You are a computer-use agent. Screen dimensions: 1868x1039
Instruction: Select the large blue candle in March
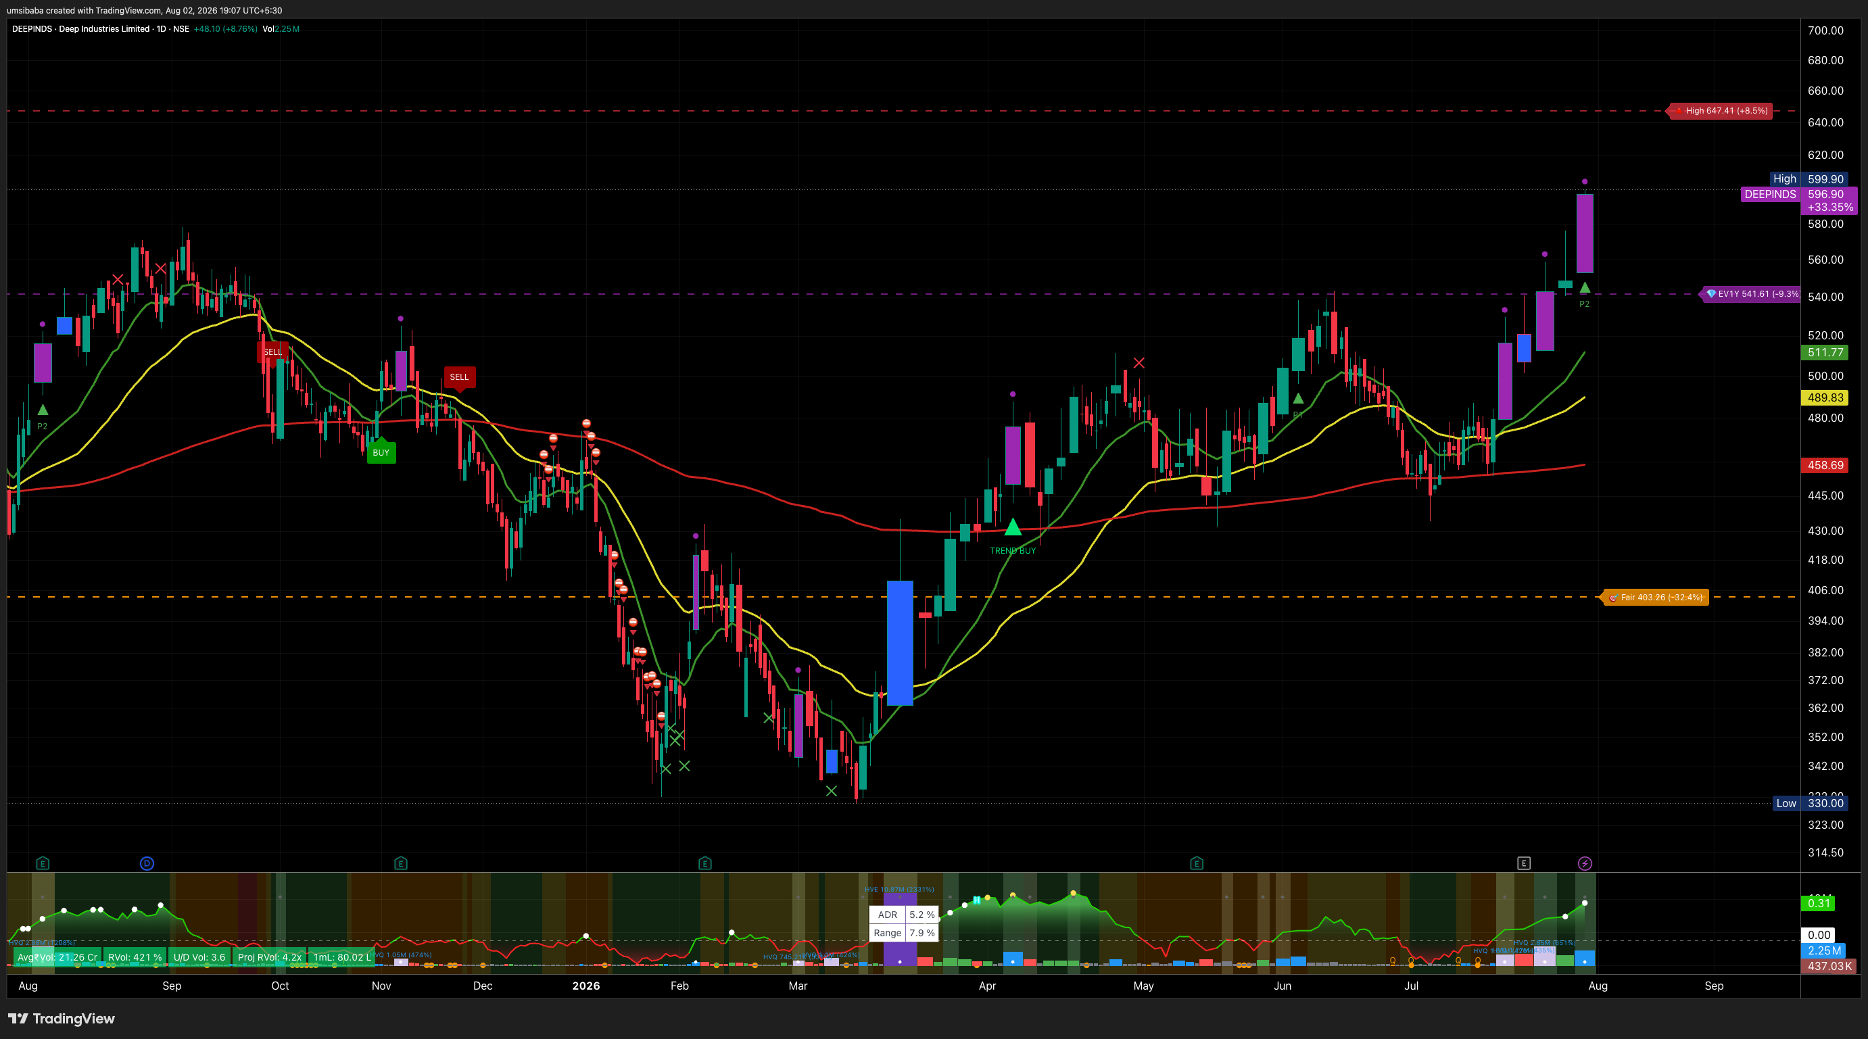tap(900, 642)
